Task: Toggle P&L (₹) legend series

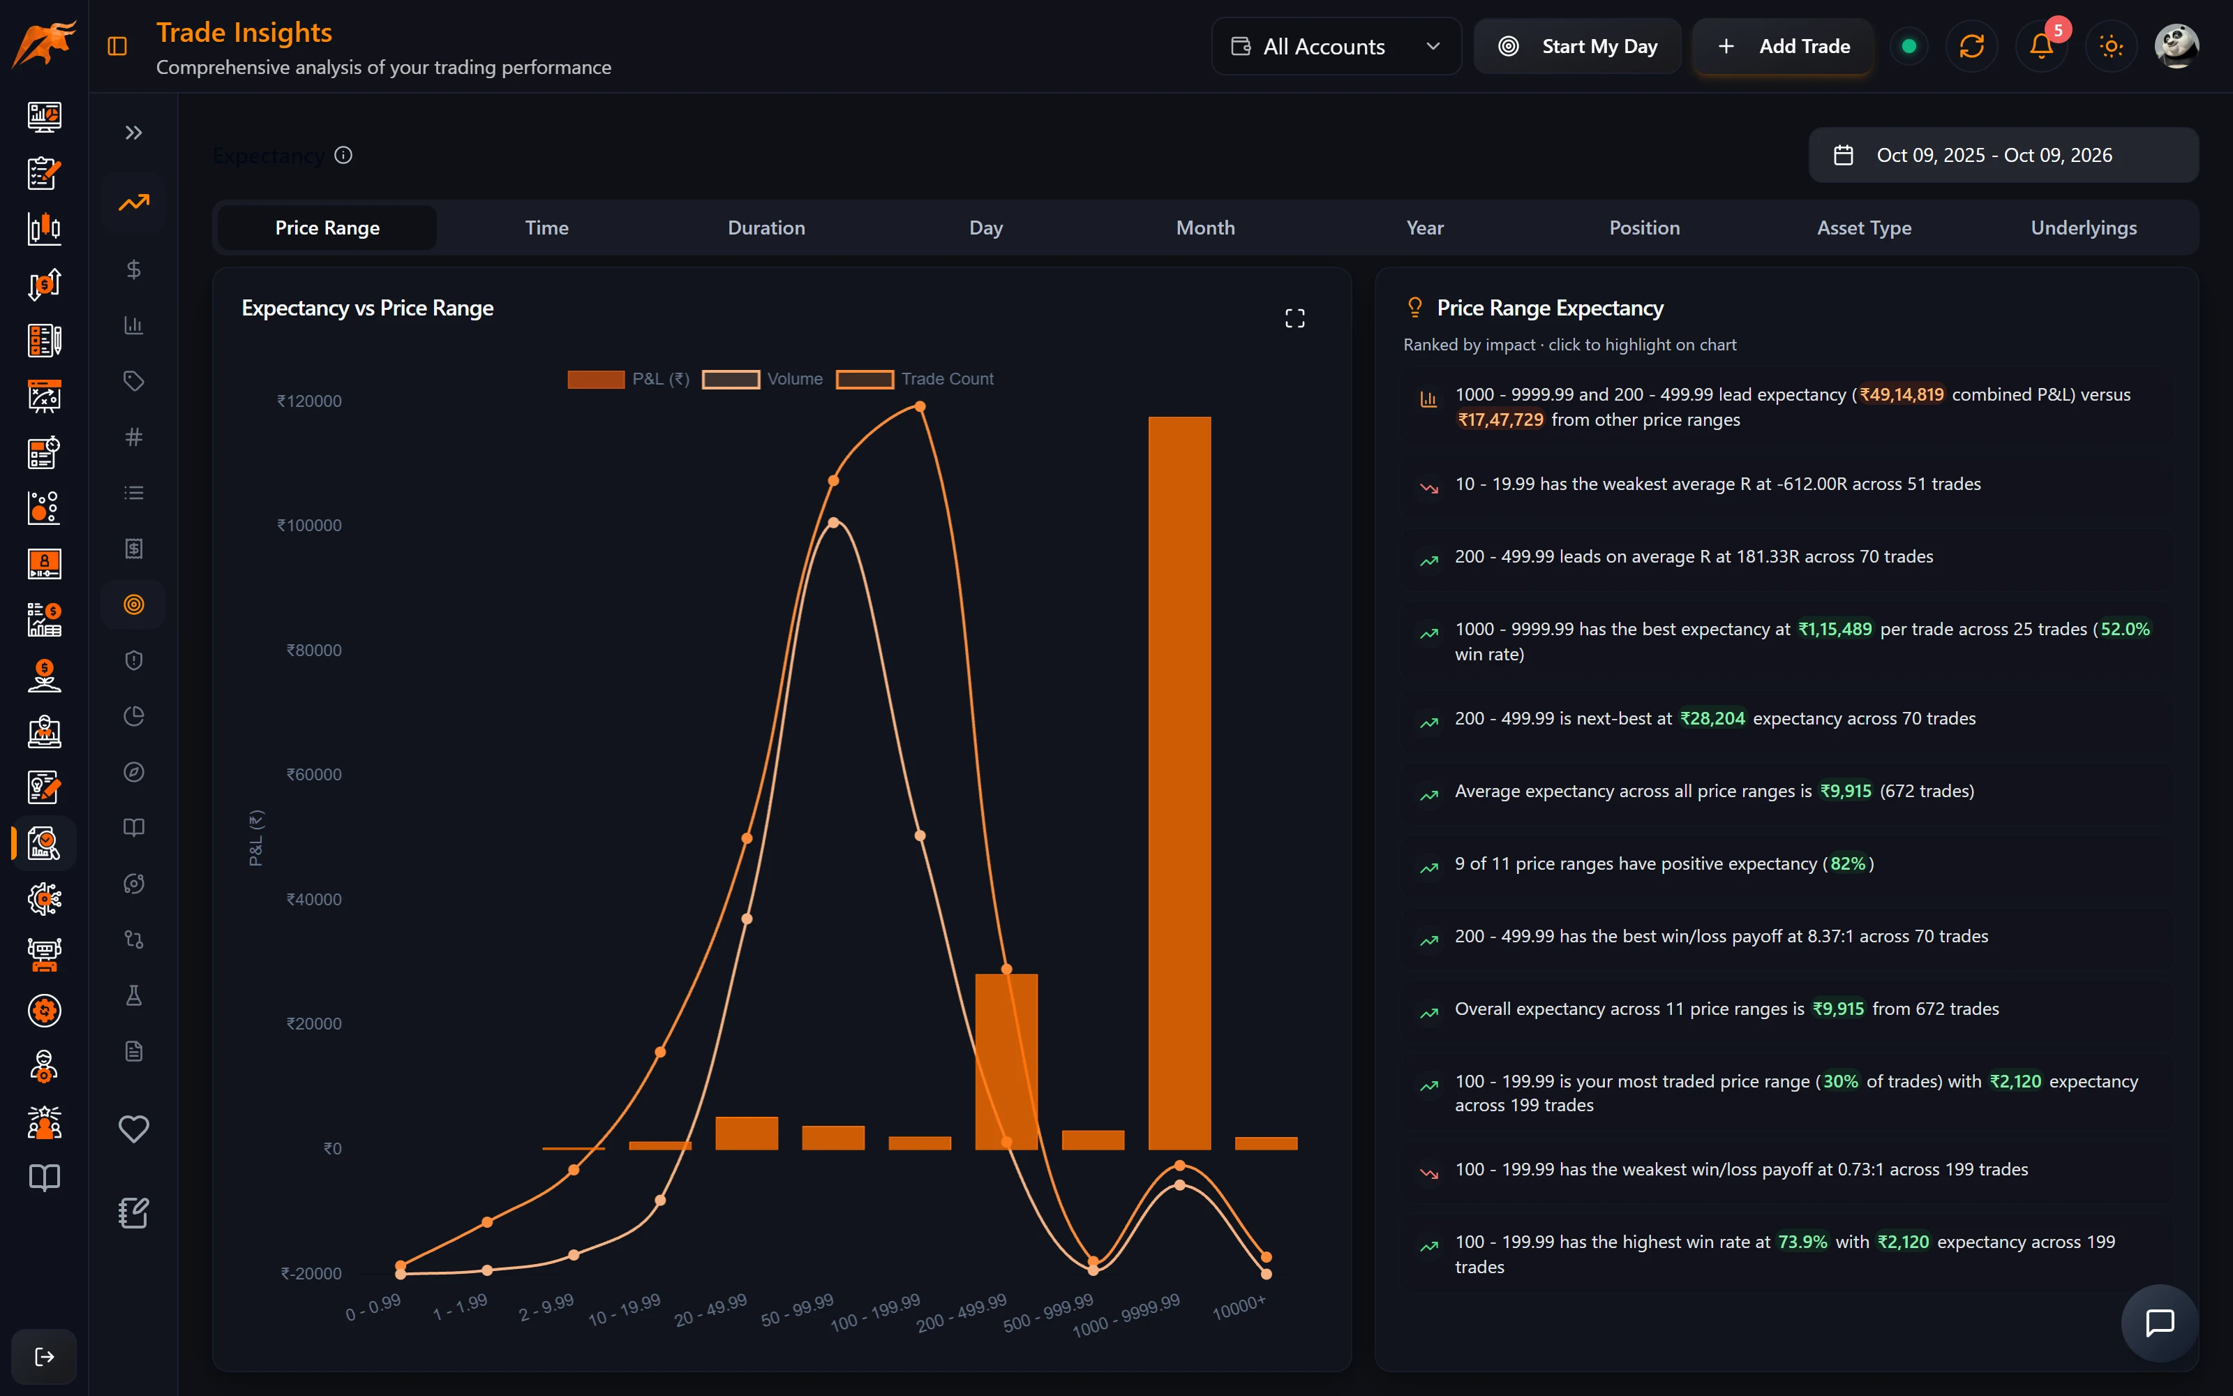Action: (x=628, y=380)
